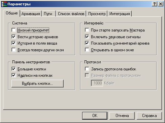Switch to the Пути tab

48,14
